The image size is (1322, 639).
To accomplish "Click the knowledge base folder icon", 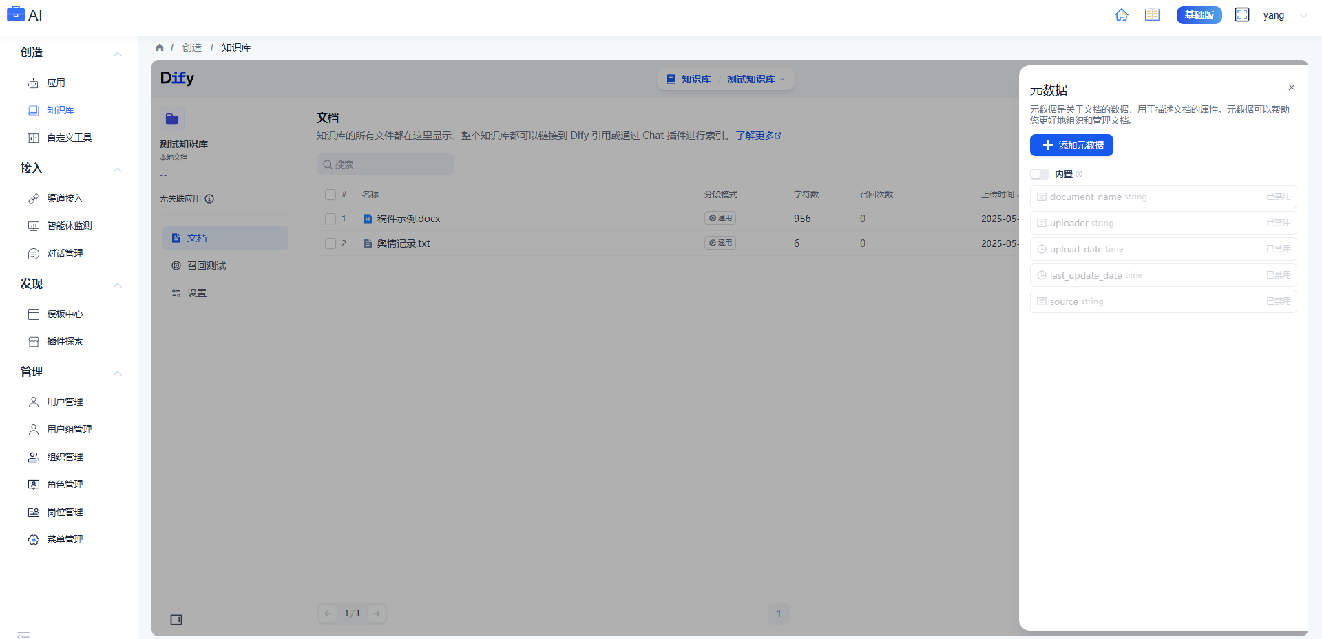I will (x=172, y=119).
